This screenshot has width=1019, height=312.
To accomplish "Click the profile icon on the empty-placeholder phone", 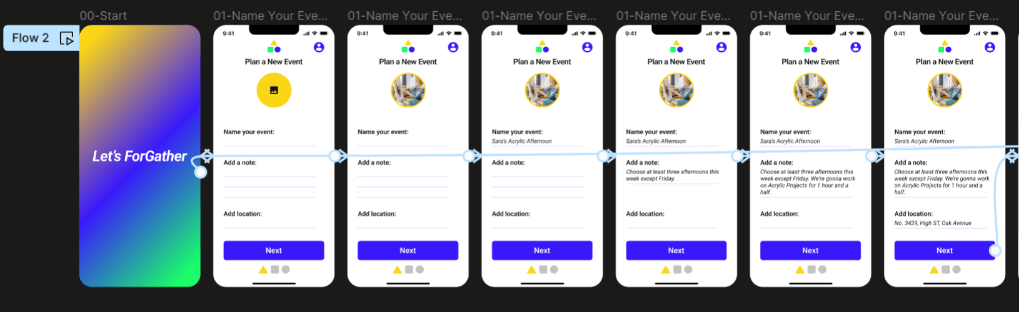I will tap(319, 47).
